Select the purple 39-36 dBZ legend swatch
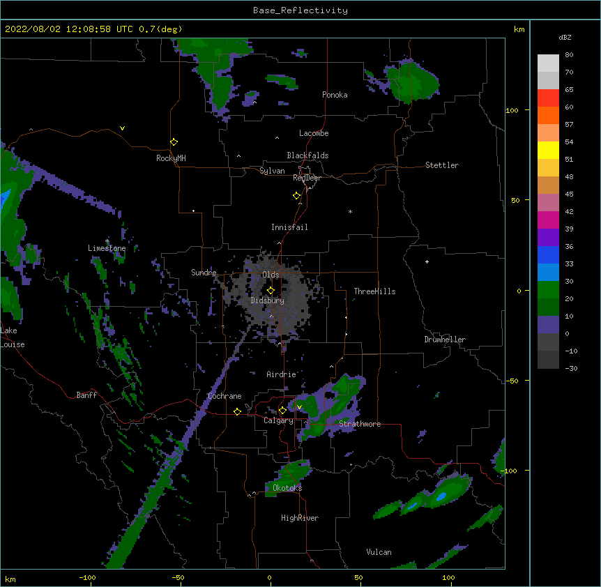 (548, 237)
